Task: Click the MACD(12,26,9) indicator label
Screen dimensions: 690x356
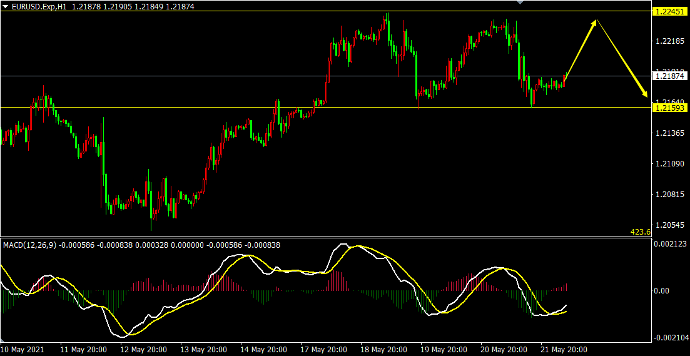Action: point(29,245)
